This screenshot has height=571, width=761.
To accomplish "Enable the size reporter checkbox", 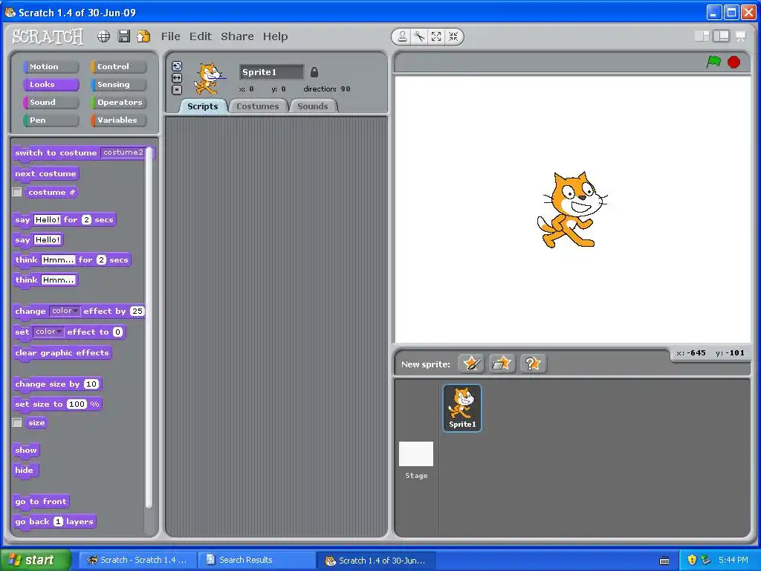I will click(17, 422).
